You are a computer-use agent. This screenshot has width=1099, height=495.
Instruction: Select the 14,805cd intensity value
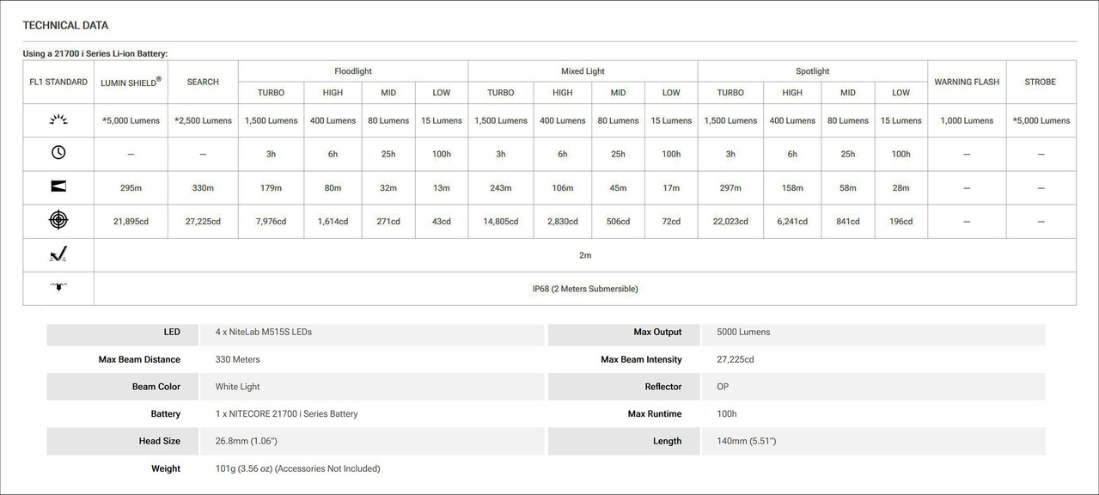[501, 222]
